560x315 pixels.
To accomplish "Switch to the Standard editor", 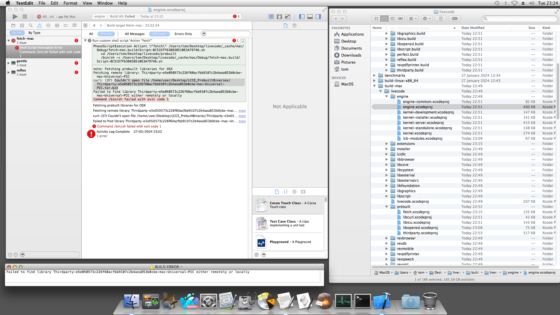I will click(x=271, y=17).
